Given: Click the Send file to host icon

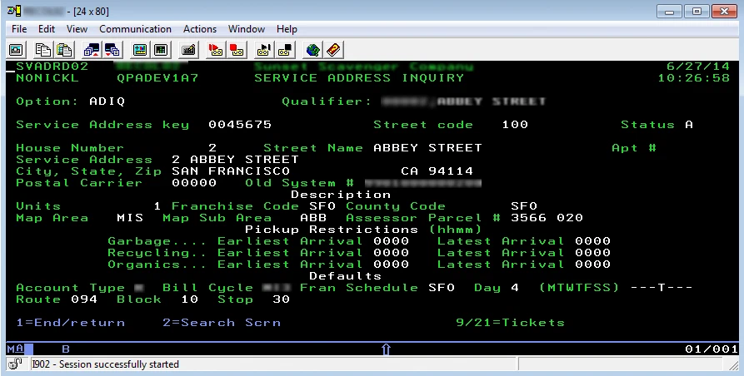Looking at the screenshot, I should pyautogui.click(x=91, y=50).
